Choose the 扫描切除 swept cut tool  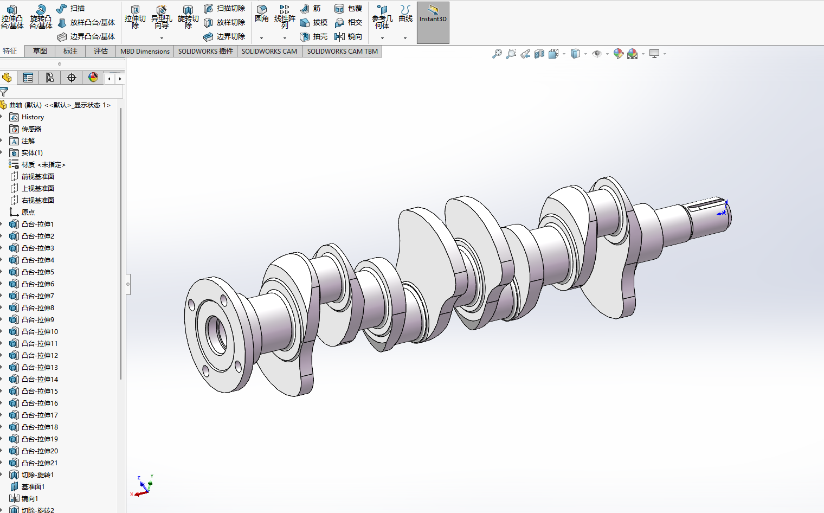pos(224,8)
